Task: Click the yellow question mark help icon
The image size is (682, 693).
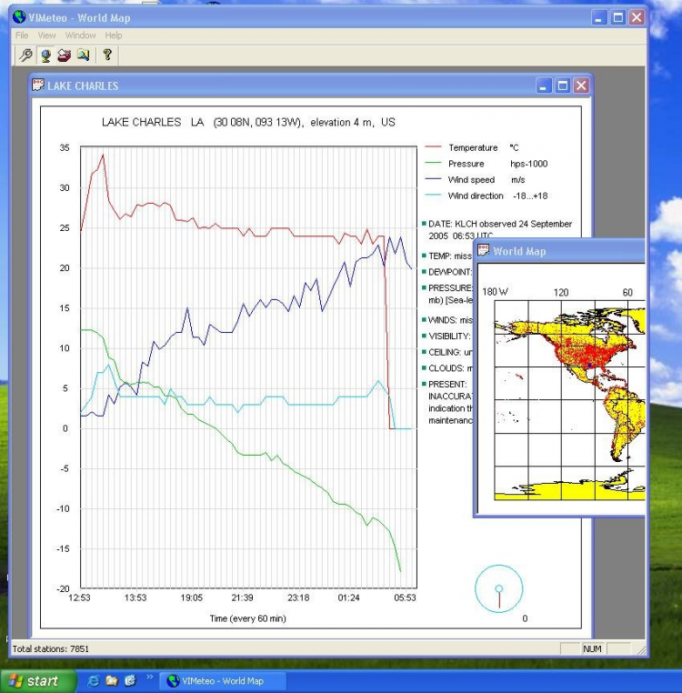Action: [107, 55]
